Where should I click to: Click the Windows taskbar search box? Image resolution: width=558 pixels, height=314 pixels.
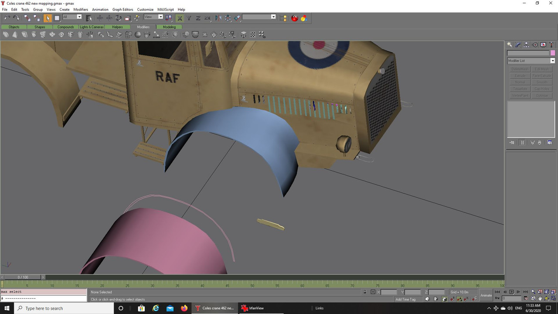[64, 308]
